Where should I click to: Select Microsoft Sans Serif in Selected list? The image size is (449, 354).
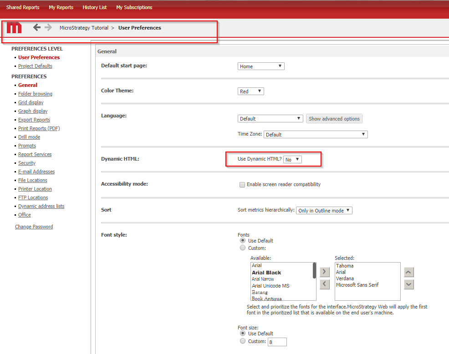coord(357,285)
